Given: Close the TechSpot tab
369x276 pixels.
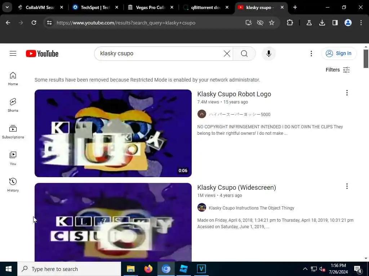Looking at the screenshot, I should pyautogui.click(x=117, y=7).
